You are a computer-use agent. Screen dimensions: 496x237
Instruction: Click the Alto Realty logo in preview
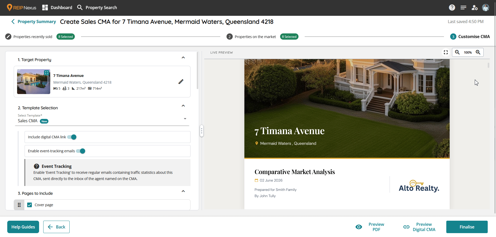click(x=419, y=186)
